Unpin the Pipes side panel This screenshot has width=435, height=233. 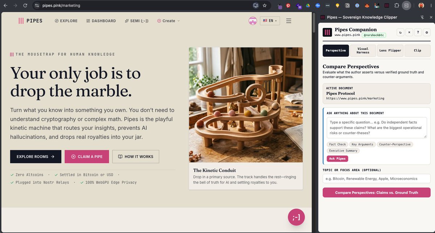point(422,17)
